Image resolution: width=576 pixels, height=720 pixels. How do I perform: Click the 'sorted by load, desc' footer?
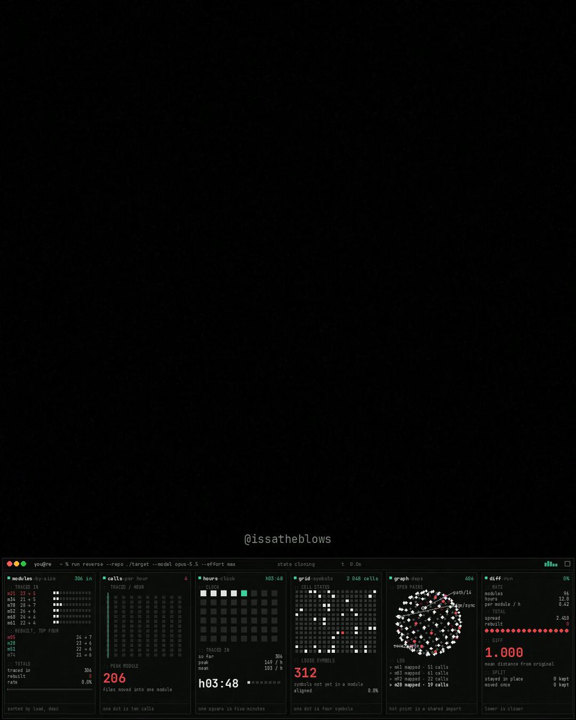click(33, 709)
